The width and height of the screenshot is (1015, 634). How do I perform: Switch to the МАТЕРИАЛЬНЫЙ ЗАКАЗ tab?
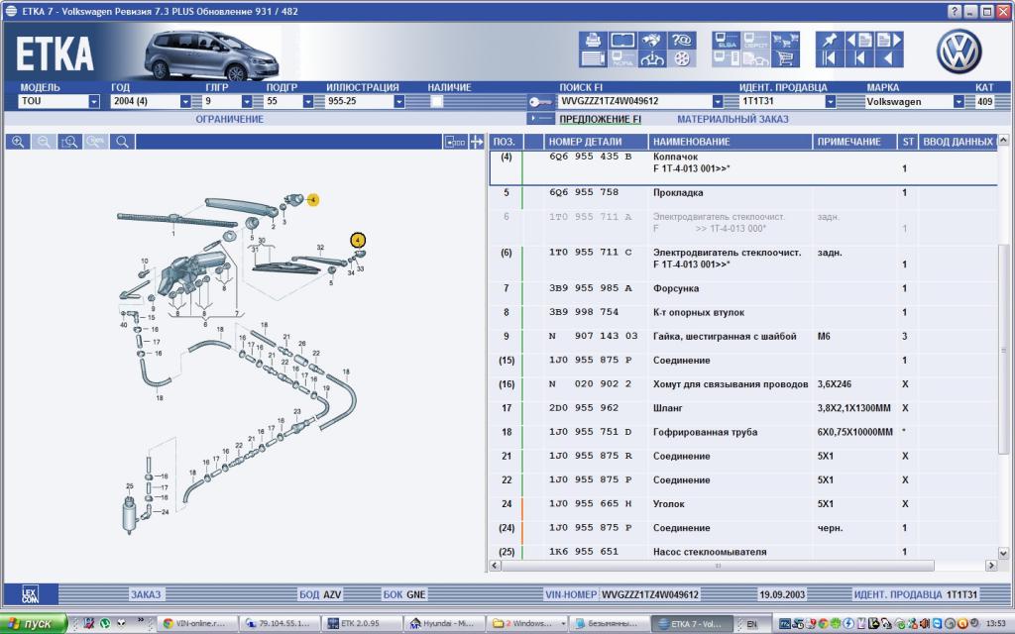pyautogui.click(x=733, y=119)
